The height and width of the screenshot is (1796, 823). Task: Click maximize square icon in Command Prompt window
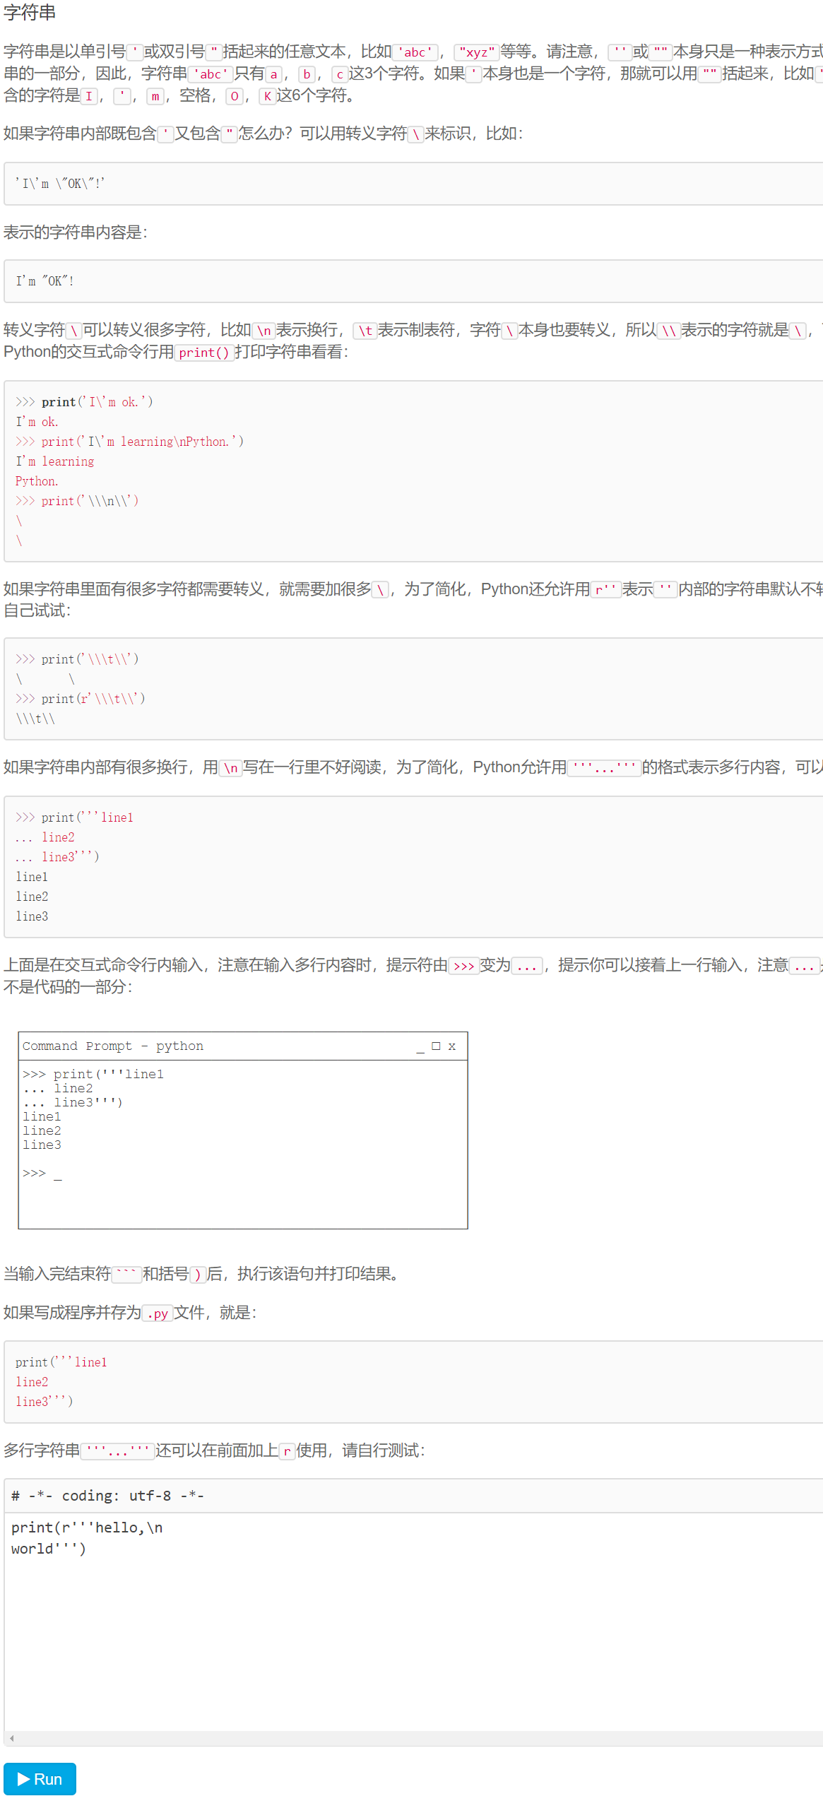(436, 1046)
